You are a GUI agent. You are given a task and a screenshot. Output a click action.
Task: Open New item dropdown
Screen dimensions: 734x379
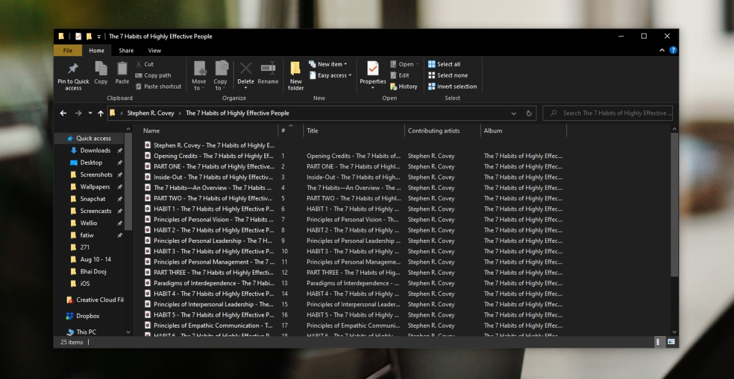click(x=328, y=64)
